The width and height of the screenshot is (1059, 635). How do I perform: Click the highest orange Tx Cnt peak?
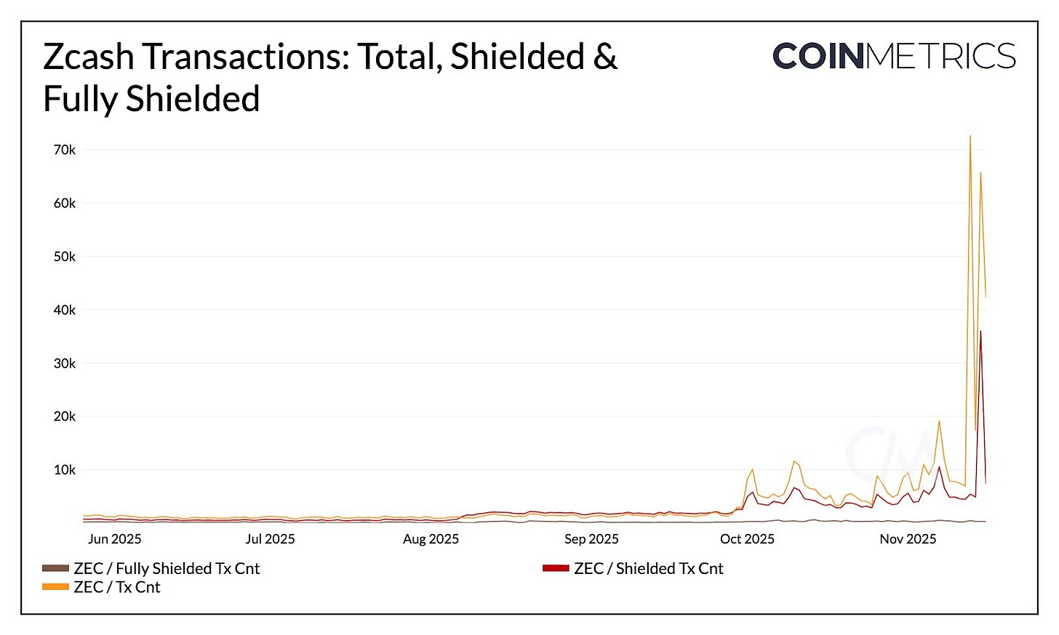(x=970, y=137)
